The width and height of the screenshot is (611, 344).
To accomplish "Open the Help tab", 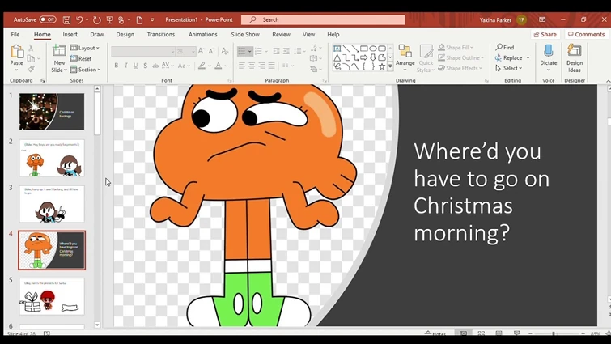I will 333,34.
